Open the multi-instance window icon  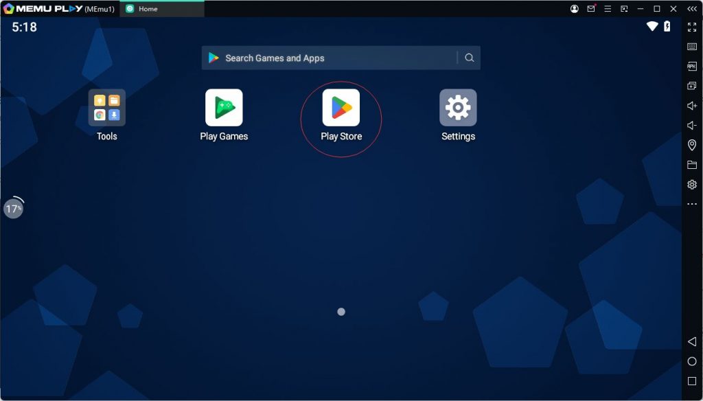692,86
